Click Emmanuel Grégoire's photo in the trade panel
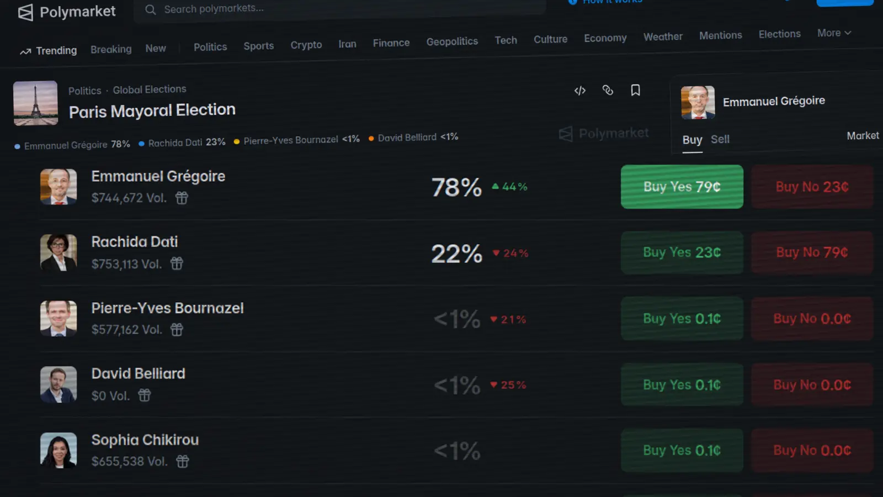This screenshot has width=883, height=497. point(698,103)
